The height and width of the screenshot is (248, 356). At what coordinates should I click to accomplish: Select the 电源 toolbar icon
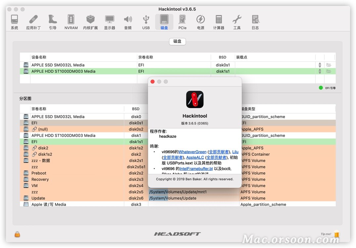[x=200, y=20]
